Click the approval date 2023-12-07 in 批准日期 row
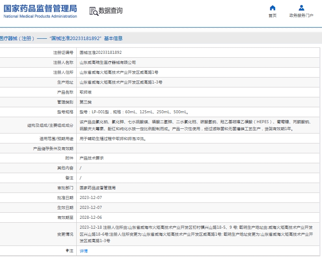 coord(91,198)
